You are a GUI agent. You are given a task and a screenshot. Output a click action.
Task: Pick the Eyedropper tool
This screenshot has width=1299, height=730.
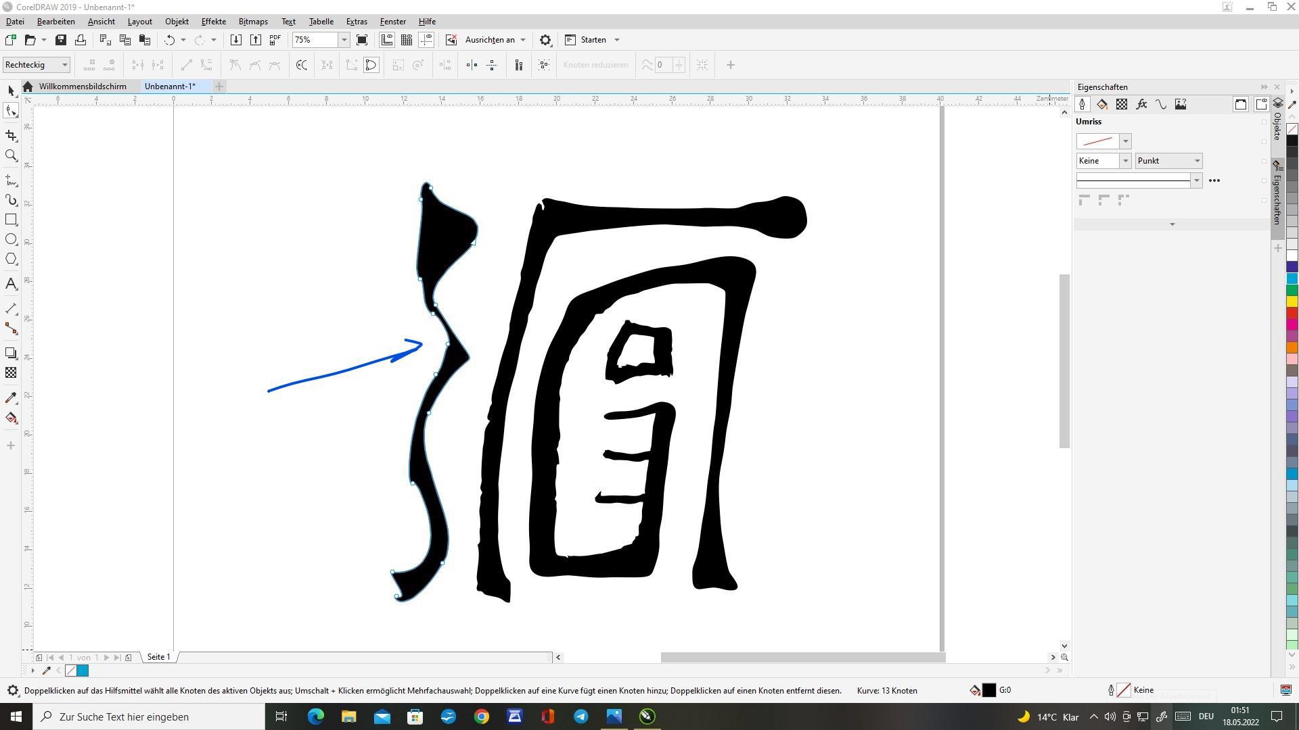click(11, 398)
